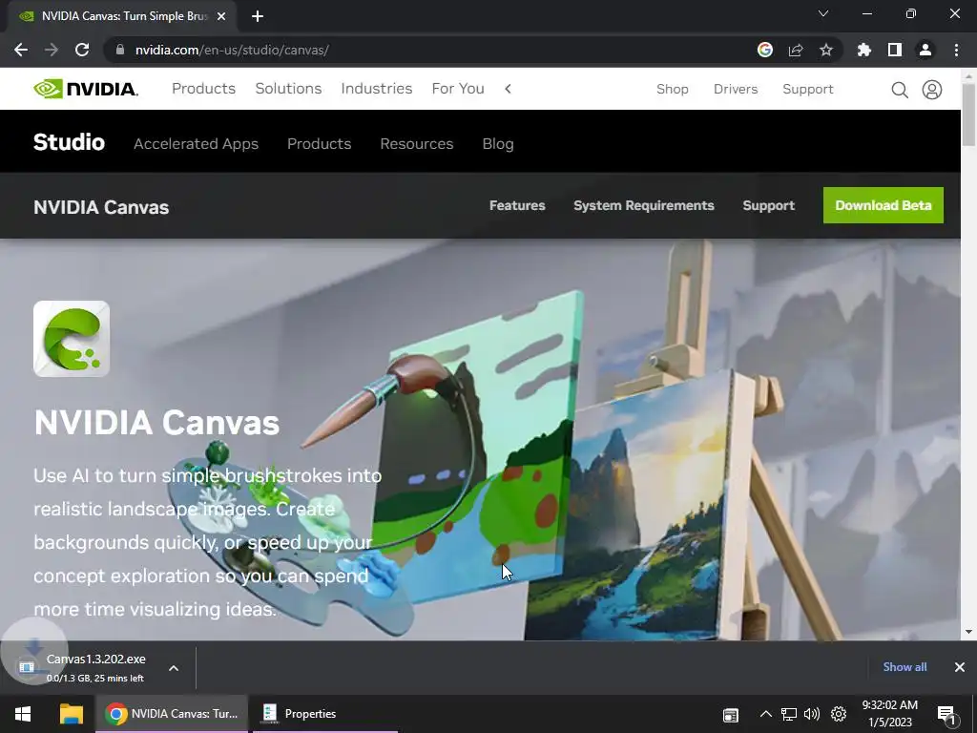The height and width of the screenshot is (733, 977).
Task: Open Products in Studio navigation
Action: (x=319, y=144)
